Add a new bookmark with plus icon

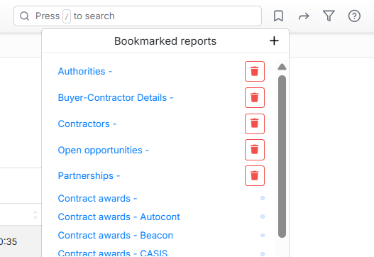[x=274, y=40]
